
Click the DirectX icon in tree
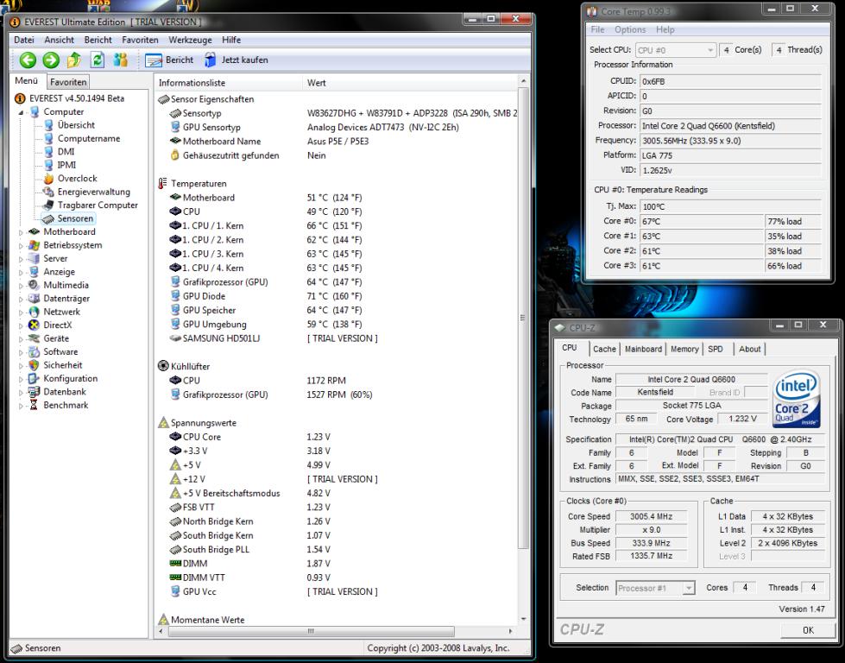(x=34, y=325)
